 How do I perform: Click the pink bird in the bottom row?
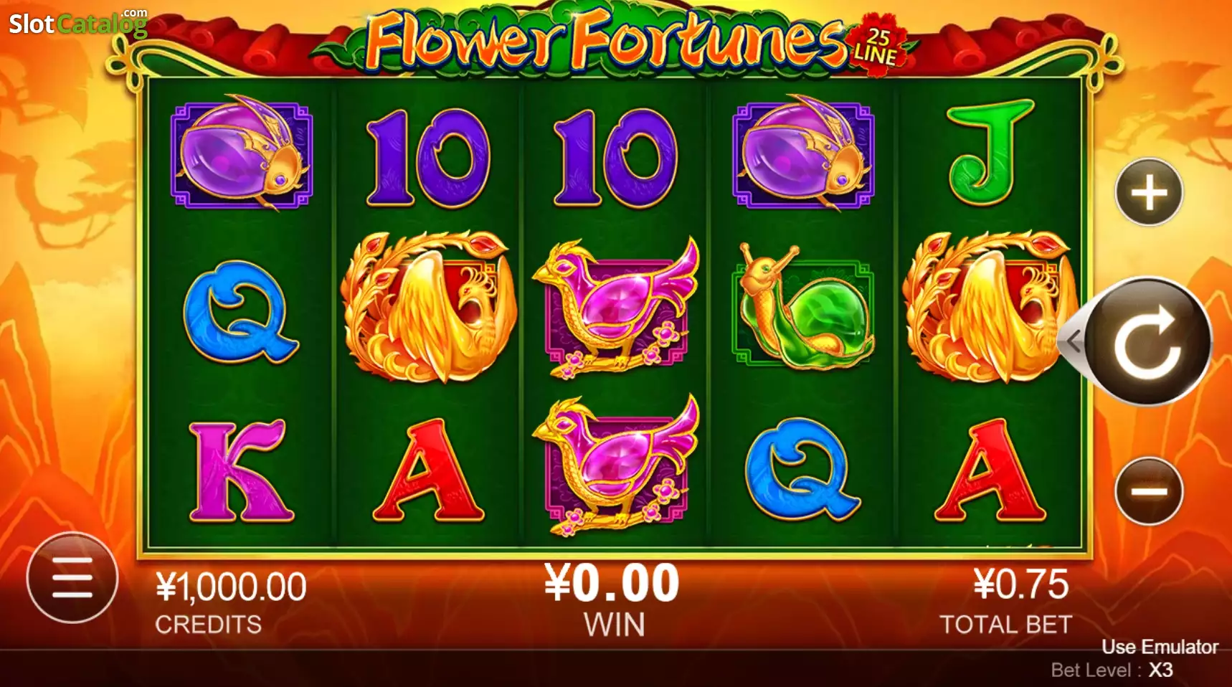point(616,465)
